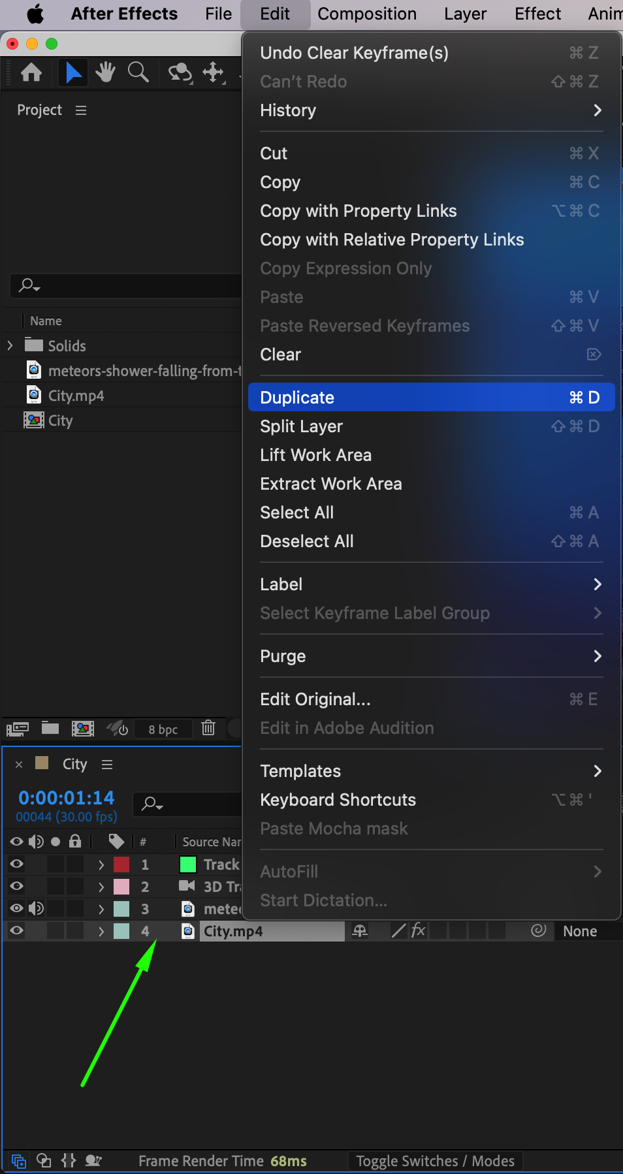Image resolution: width=623 pixels, height=1174 pixels.
Task: Mute audio on layer 3
Action: pyautogui.click(x=37, y=909)
